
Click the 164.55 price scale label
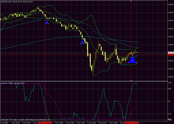(171, 37)
